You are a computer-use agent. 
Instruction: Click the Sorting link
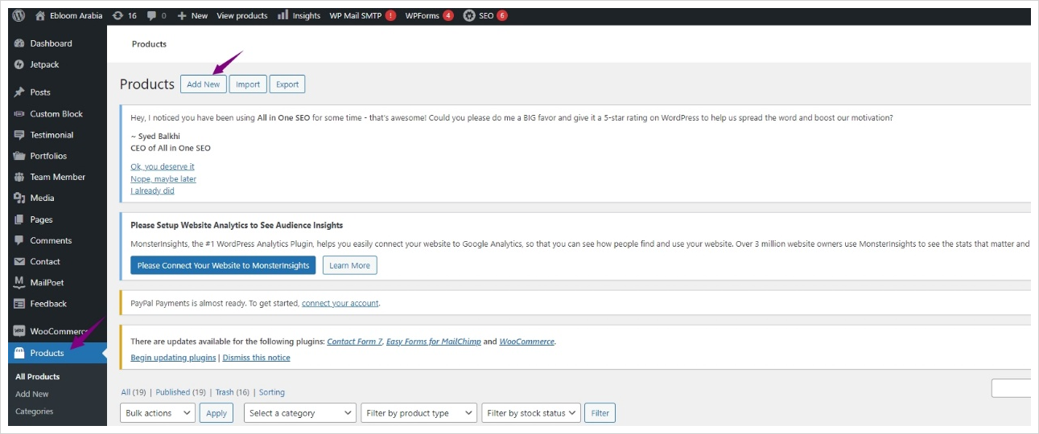(272, 392)
